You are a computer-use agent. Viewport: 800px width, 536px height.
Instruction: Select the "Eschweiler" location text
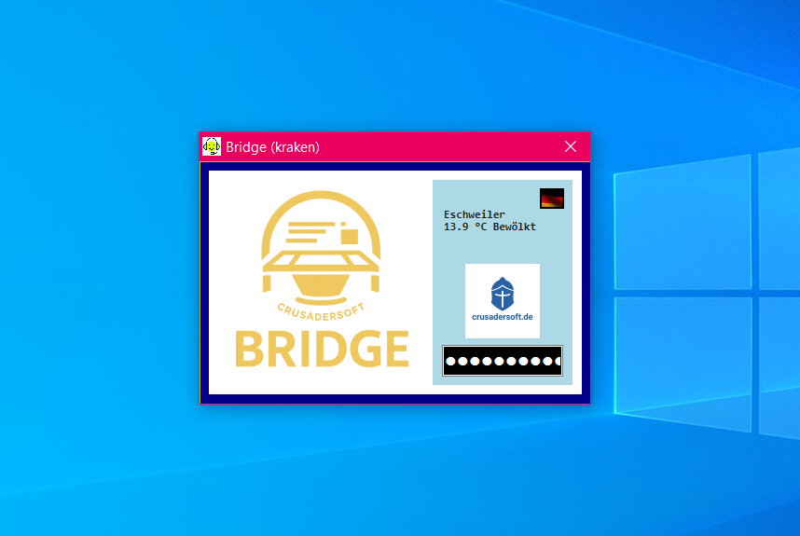click(474, 214)
